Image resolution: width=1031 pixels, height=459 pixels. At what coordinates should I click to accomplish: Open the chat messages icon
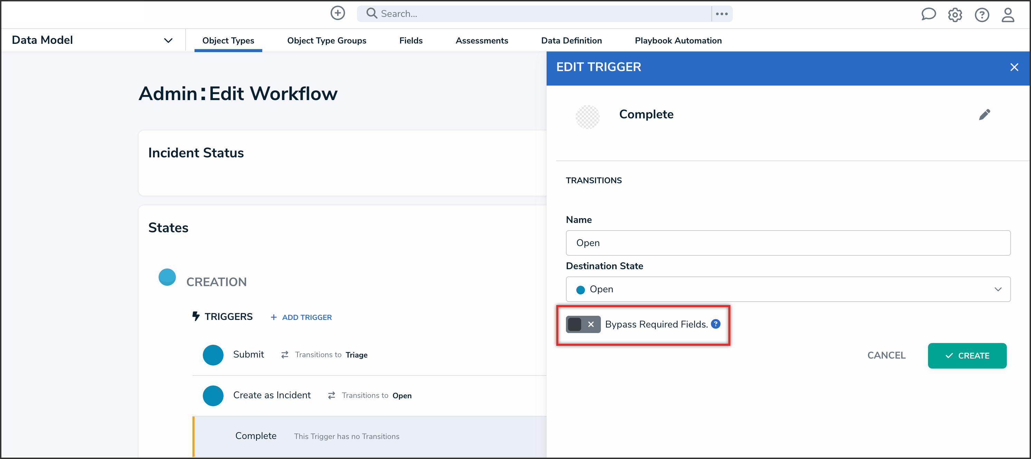click(x=929, y=14)
